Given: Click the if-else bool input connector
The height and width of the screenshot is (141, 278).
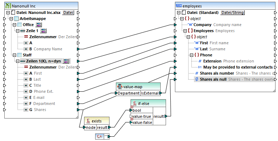Looking at the screenshot, I should 131,110.
